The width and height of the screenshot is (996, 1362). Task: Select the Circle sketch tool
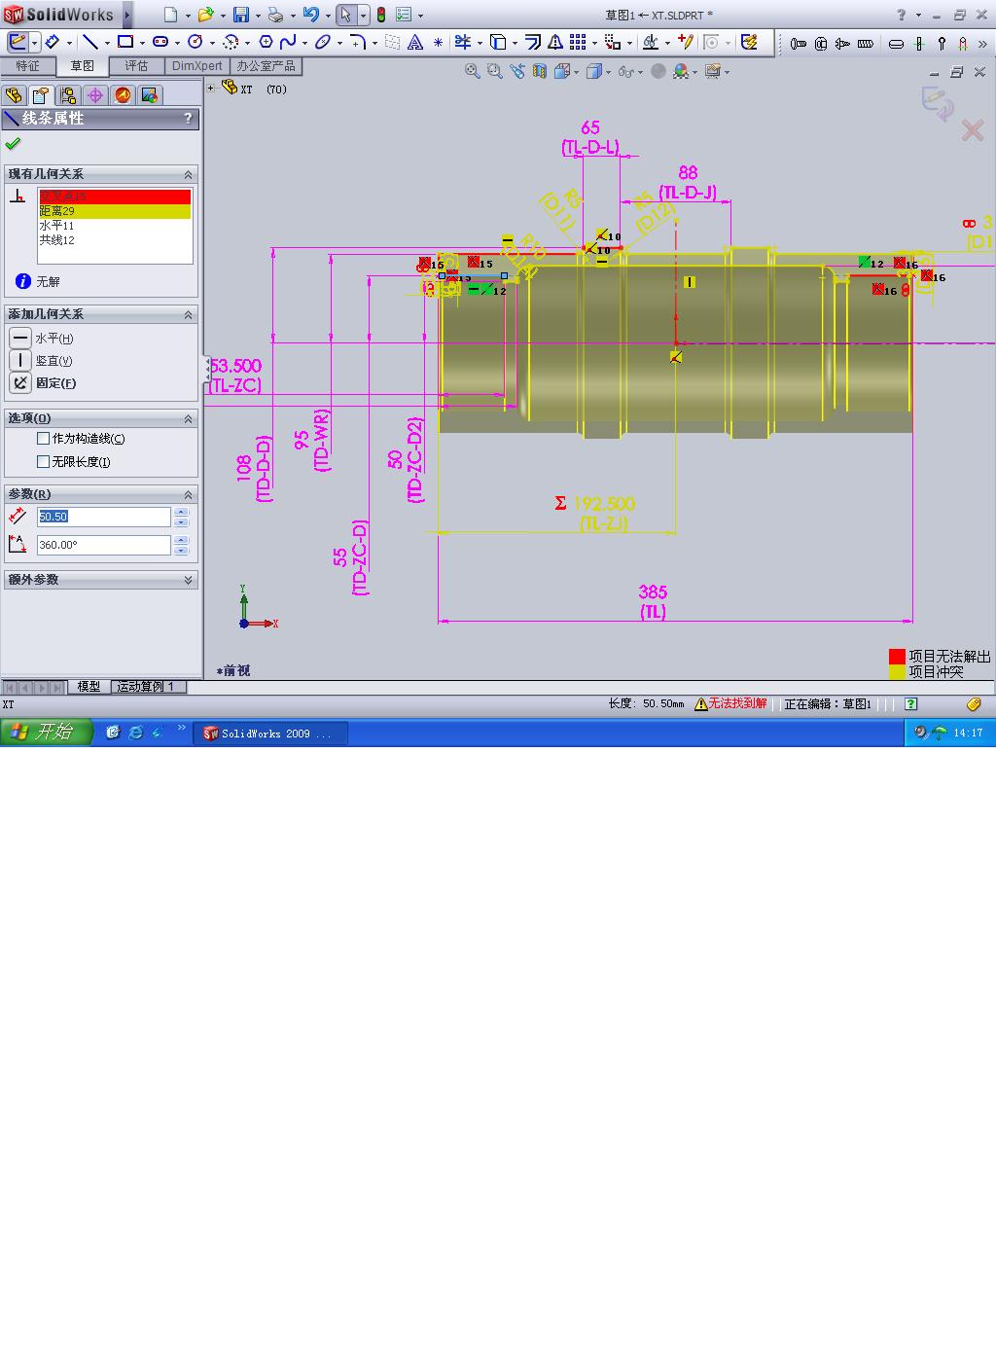click(196, 42)
